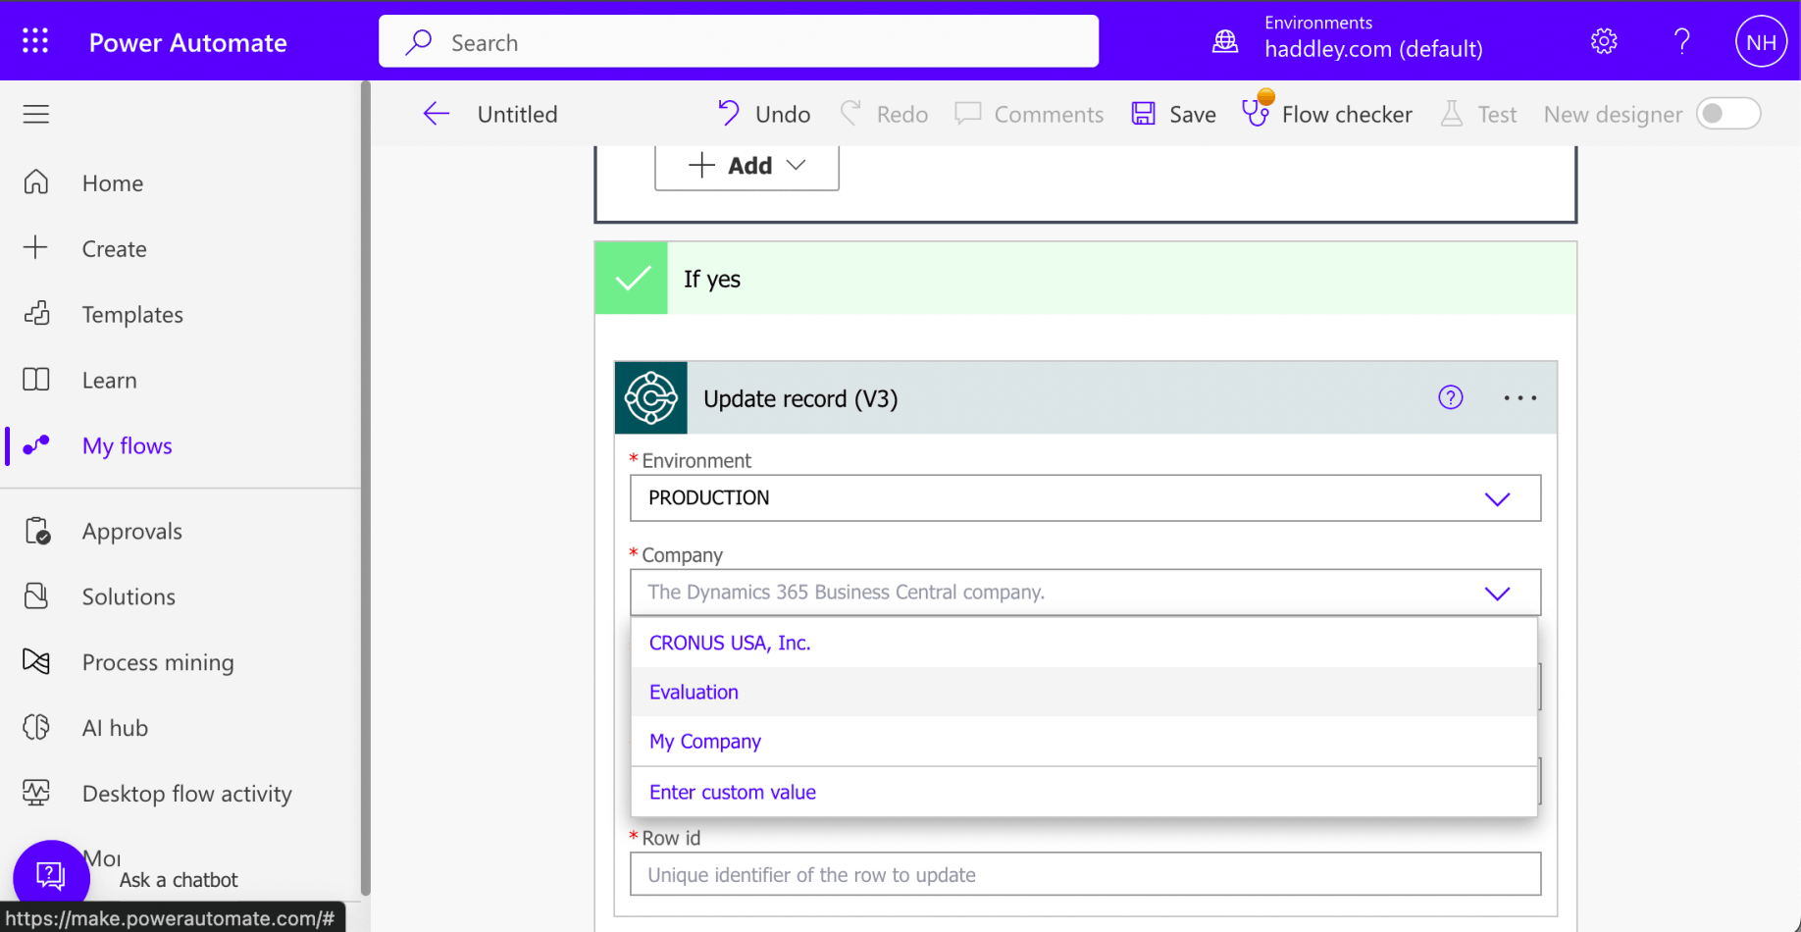Click the AI hub brain icon
This screenshot has width=1801, height=932.
pos(36,727)
